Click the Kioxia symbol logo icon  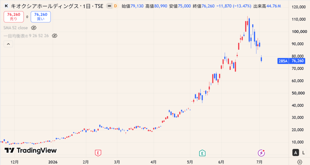pyautogui.click(x=6, y=6)
